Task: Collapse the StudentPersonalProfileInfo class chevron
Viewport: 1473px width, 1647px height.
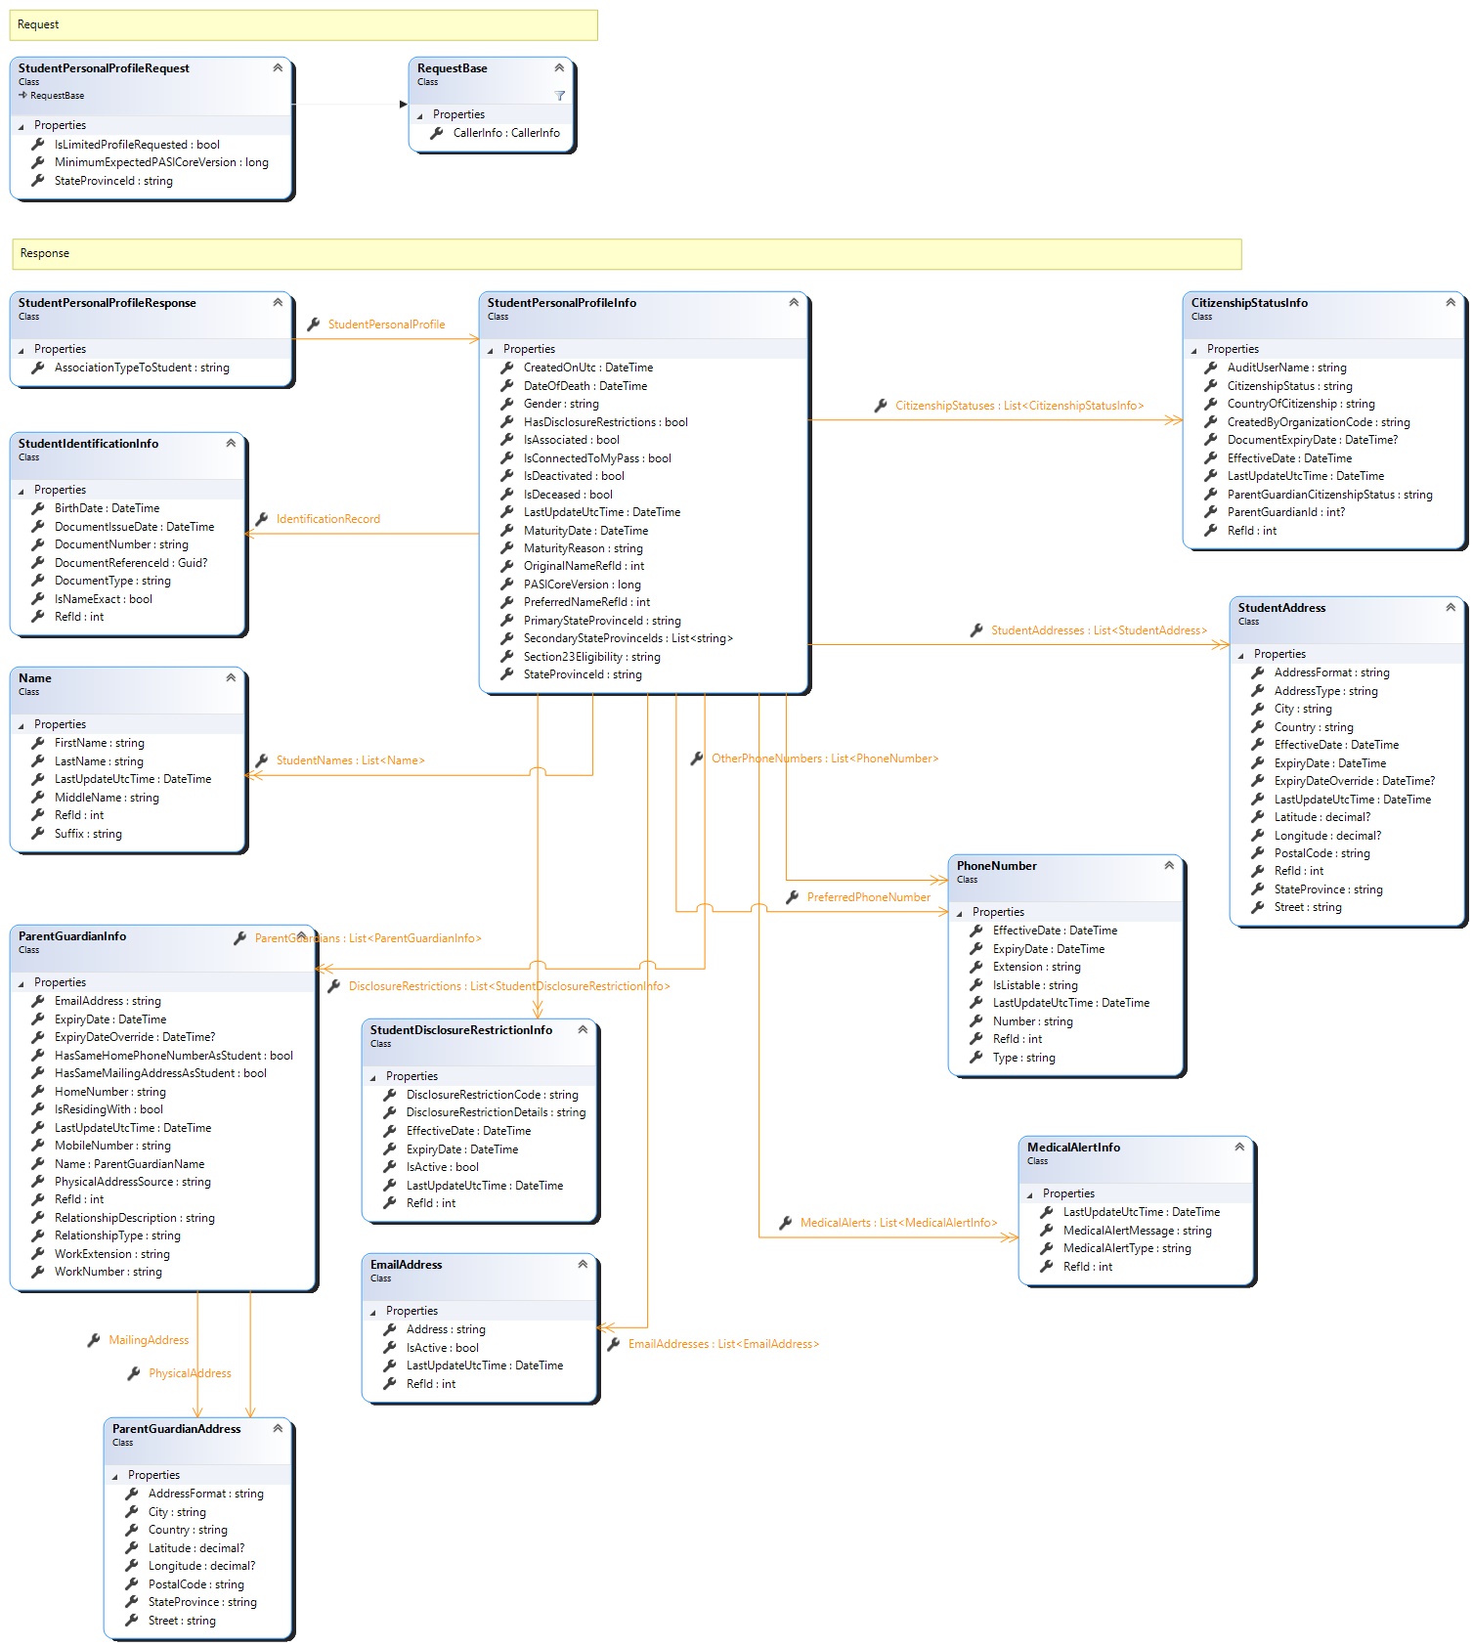Action: coord(794,303)
